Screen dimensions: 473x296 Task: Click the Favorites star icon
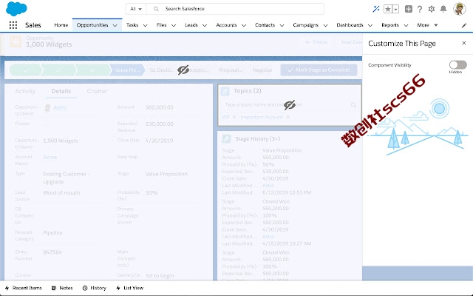tap(387, 9)
